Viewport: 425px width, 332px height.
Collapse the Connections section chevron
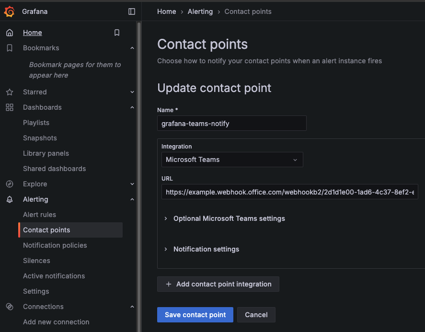(x=132, y=307)
